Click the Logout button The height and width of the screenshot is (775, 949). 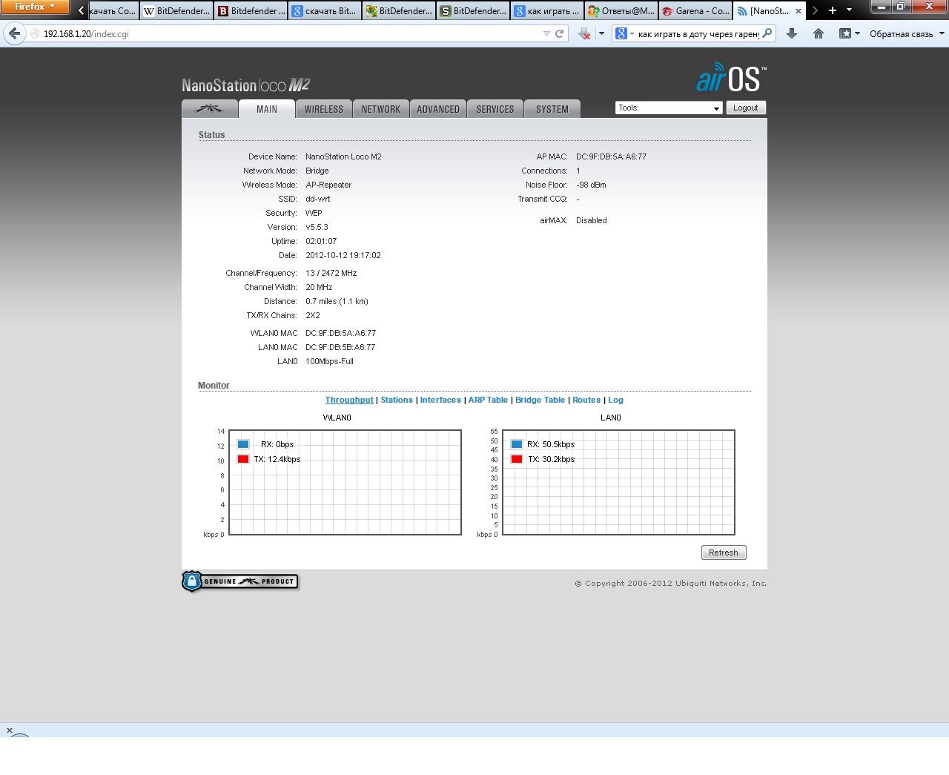click(x=746, y=108)
